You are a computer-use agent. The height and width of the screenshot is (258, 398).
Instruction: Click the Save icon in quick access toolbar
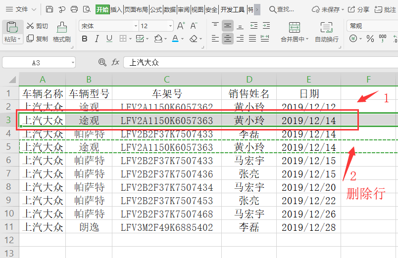[49, 9]
